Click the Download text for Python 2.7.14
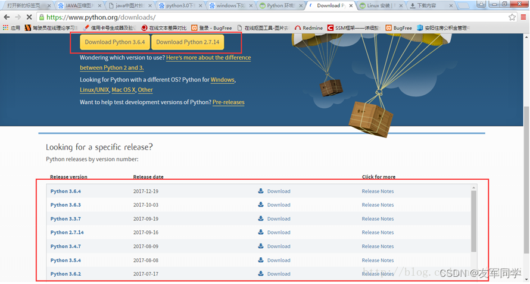Screen dimensions: 530x284 (279, 232)
